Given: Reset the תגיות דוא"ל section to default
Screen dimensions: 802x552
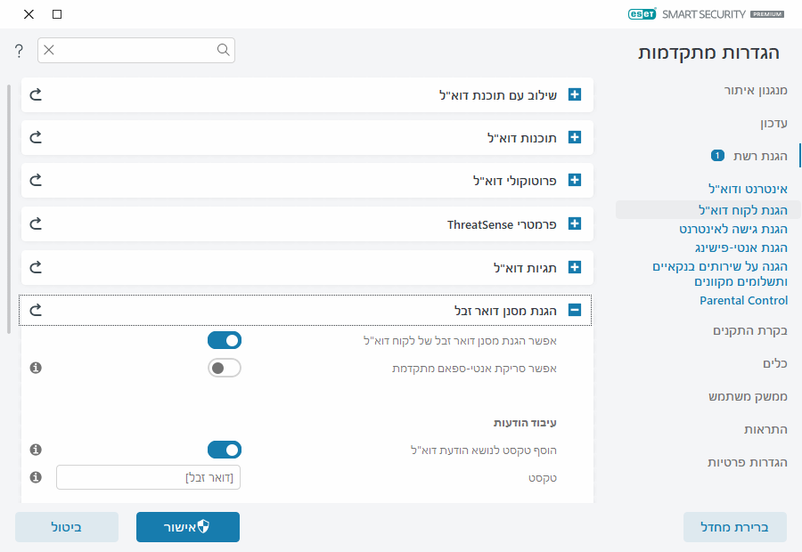Looking at the screenshot, I should [x=37, y=266].
